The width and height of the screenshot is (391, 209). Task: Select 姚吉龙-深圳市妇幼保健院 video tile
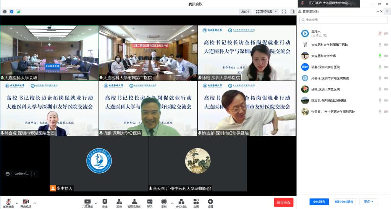click(247, 108)
